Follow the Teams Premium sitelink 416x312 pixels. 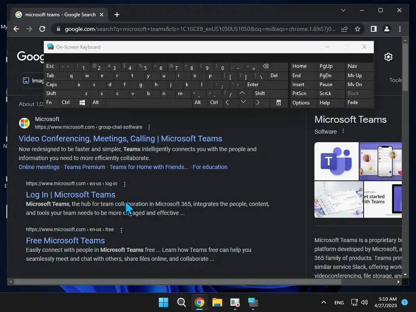click(84, 167)
